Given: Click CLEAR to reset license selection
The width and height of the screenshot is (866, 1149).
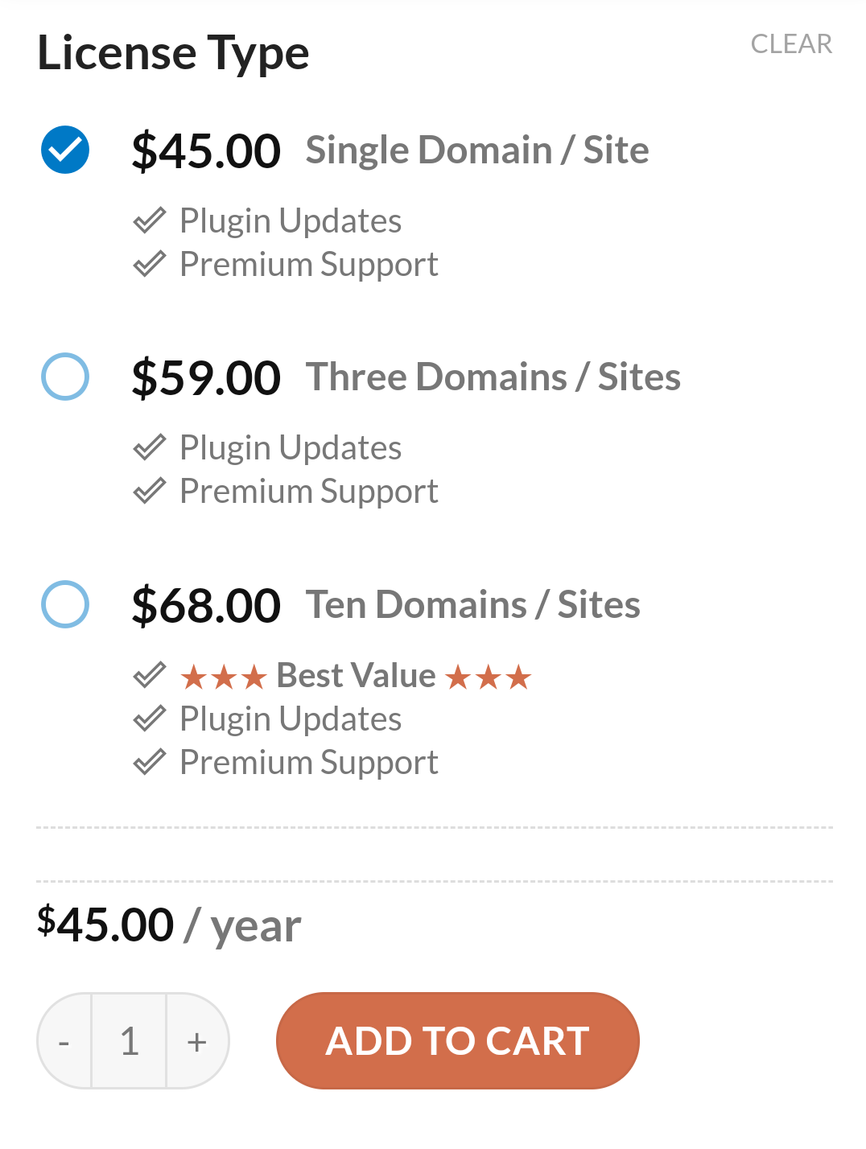Looking at the screenshot, I should click(791, 44).
